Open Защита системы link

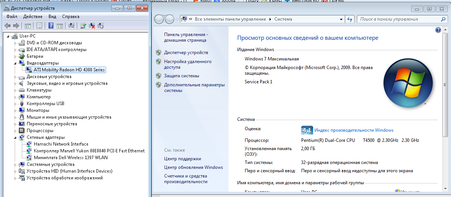coord(181,76)
